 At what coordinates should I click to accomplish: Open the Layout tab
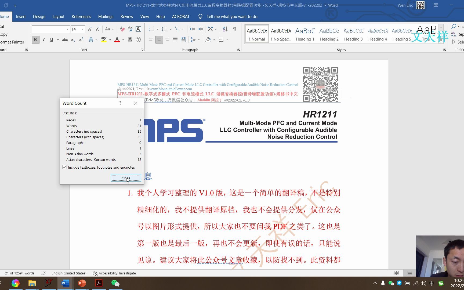58,16
